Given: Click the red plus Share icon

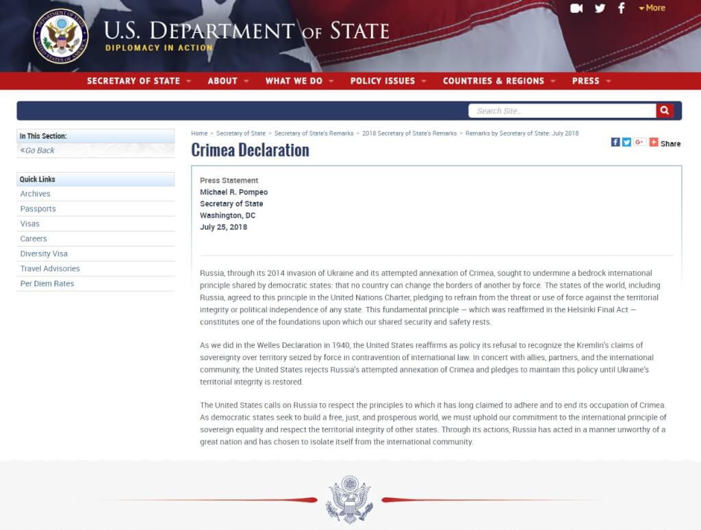Looking at the screenshot, I should click(x=654, y=142).
